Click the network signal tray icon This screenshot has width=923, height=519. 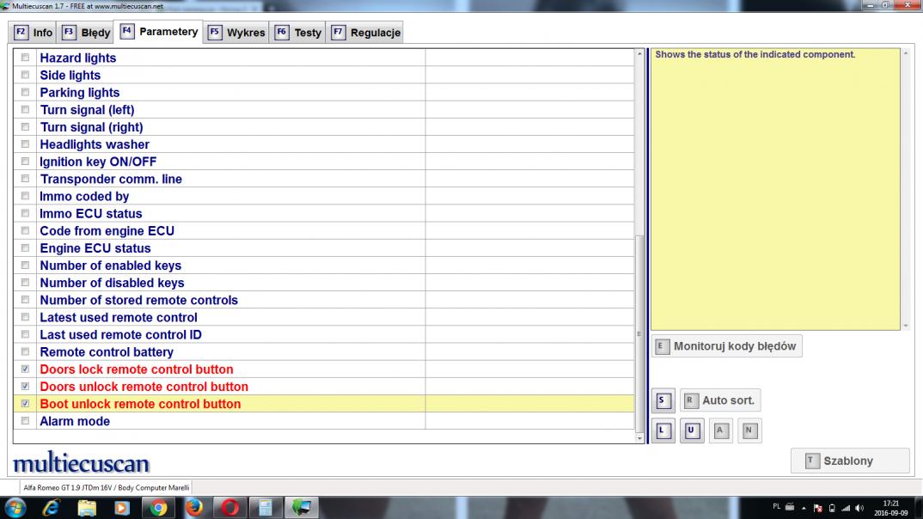pos(846,508)
